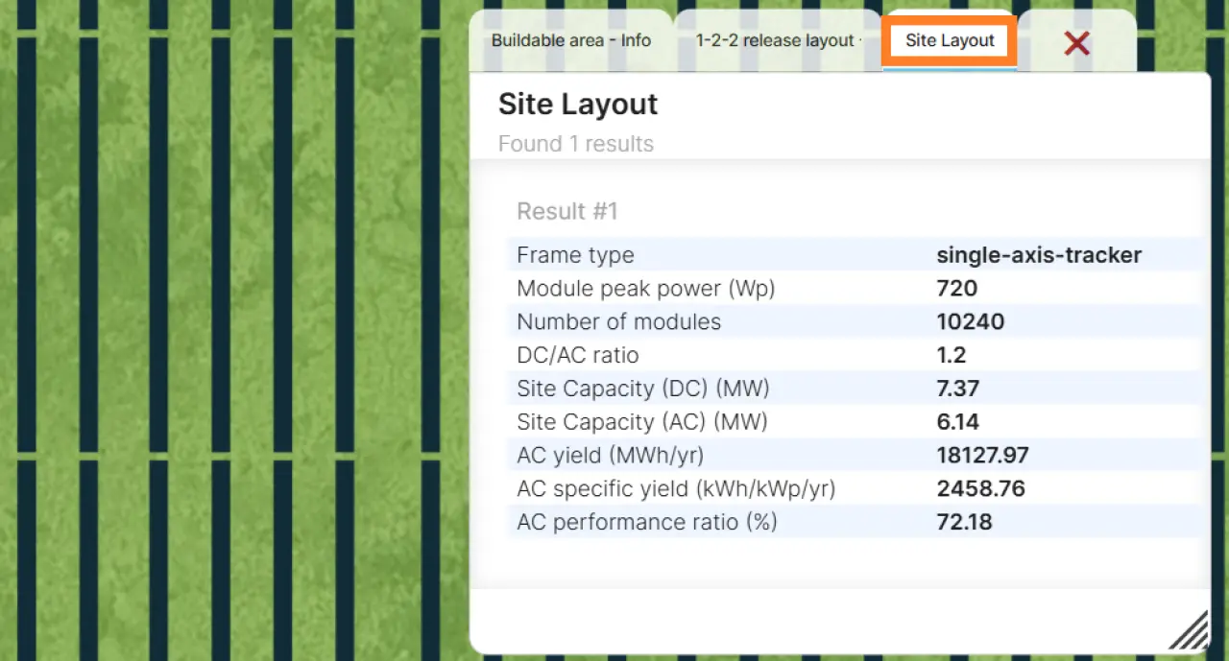Image resolution: width=1229 pixels, height=661 pixels.
Task: Click the red X close icon
Action: [1076, 42]
